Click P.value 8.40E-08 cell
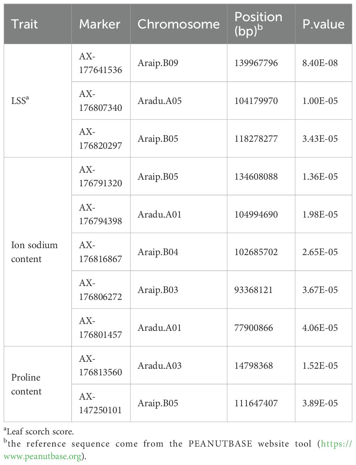The width and height of the screenshot is (356, 465). 320,63
